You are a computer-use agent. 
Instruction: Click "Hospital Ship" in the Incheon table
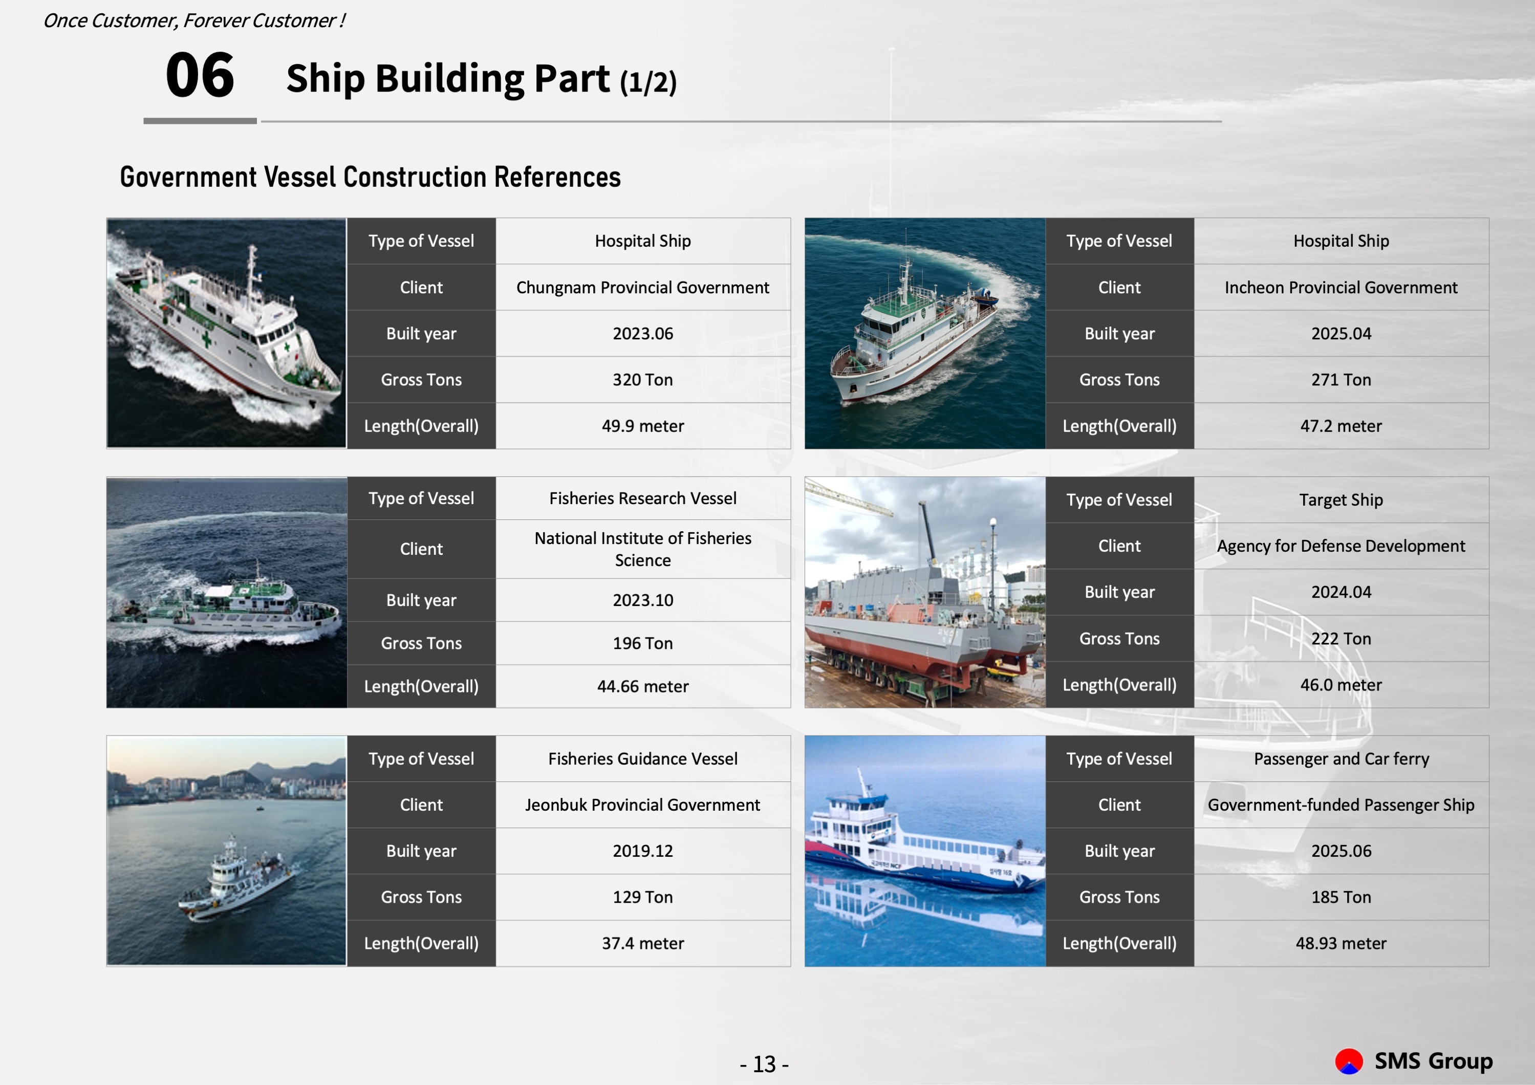click(x=1341, y=241)
